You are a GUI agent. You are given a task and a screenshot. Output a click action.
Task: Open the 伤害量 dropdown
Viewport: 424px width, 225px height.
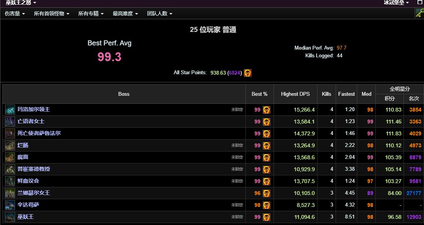coord(14,13)
